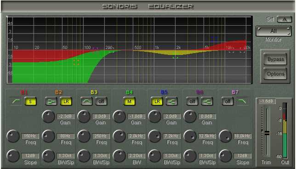296x169 pixels.
Task: Select the magenta graph handle near 150Hz
Action: coord(95,50)
